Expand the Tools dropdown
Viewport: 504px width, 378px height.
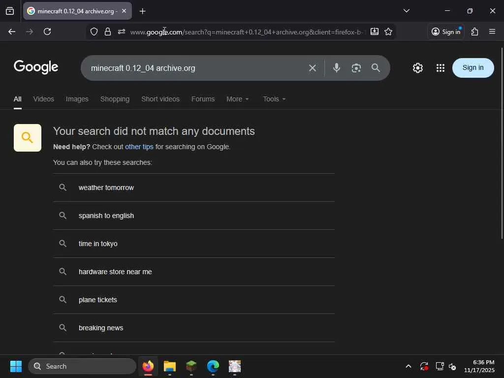274,99
